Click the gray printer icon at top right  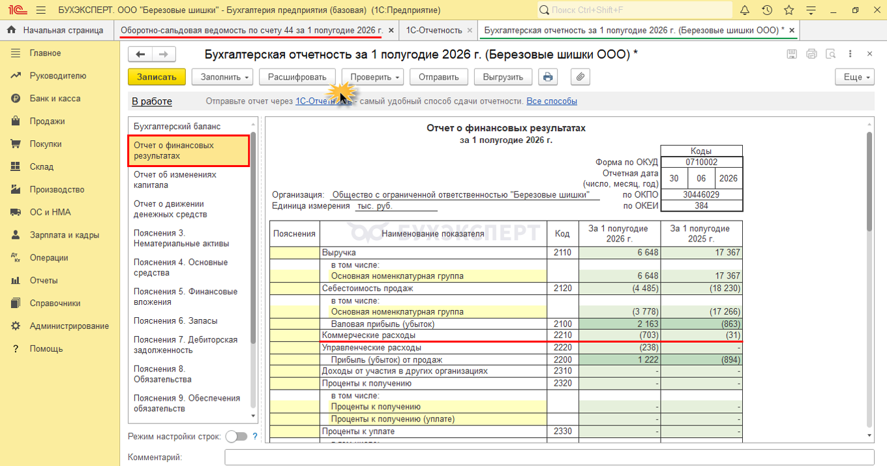pos(811,54)
